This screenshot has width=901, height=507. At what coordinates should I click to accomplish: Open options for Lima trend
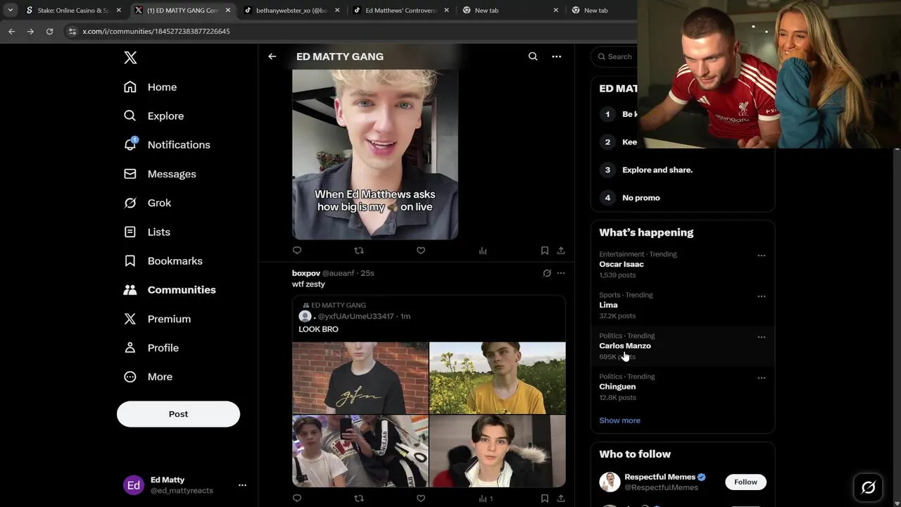761,296
